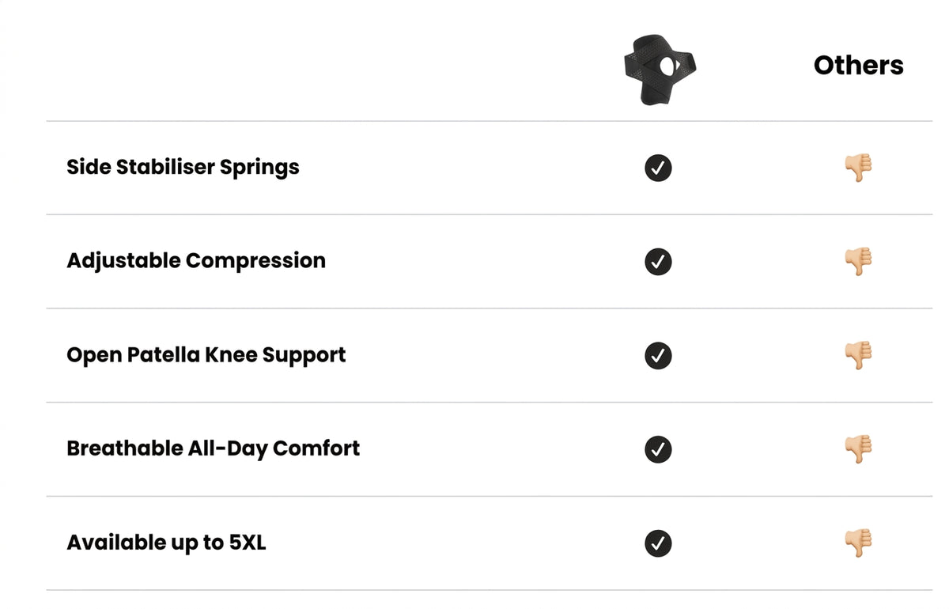Screen dimensions: 949x609
Task: Select the Others column heading
Action: pos(858,65)
